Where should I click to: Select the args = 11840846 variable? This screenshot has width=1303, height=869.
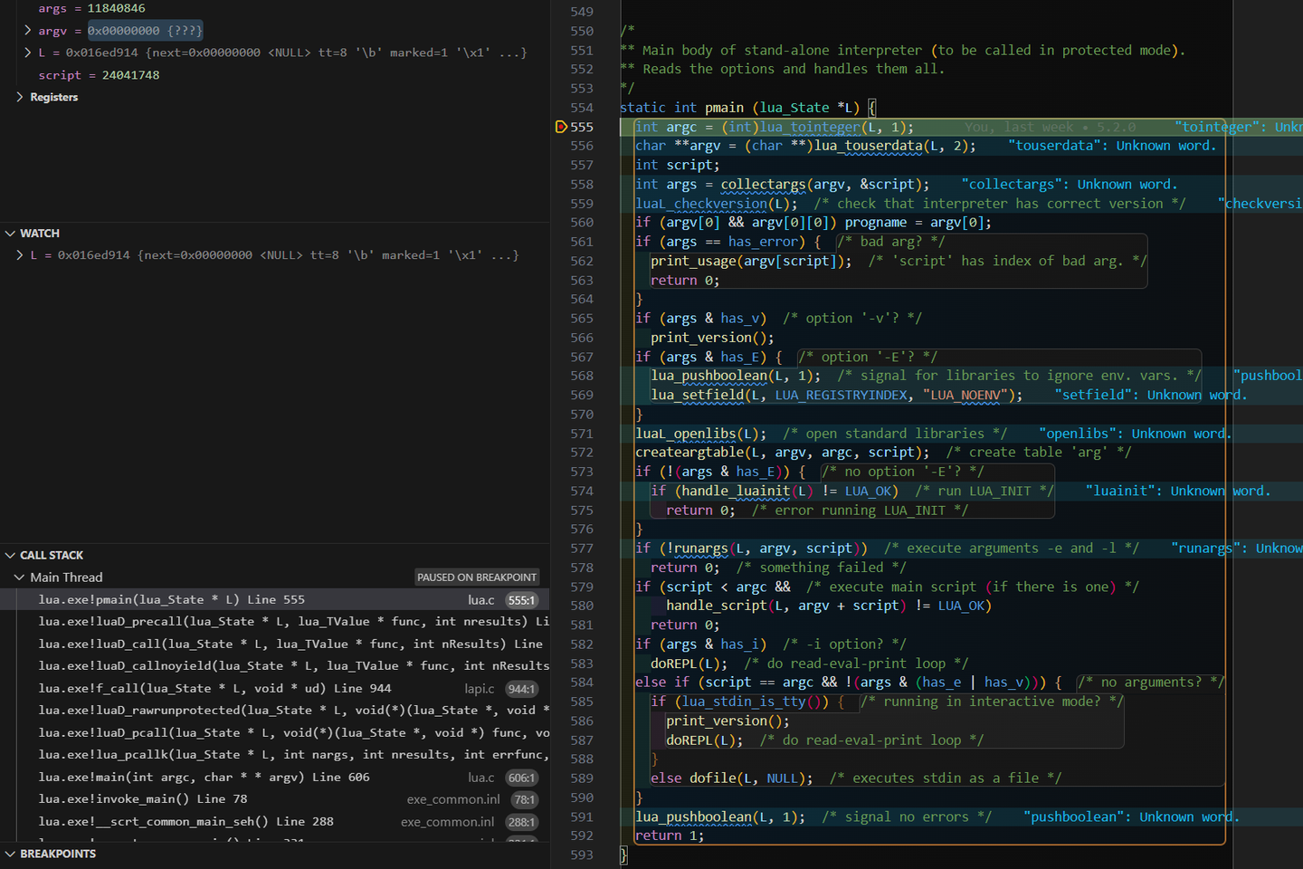91,8
